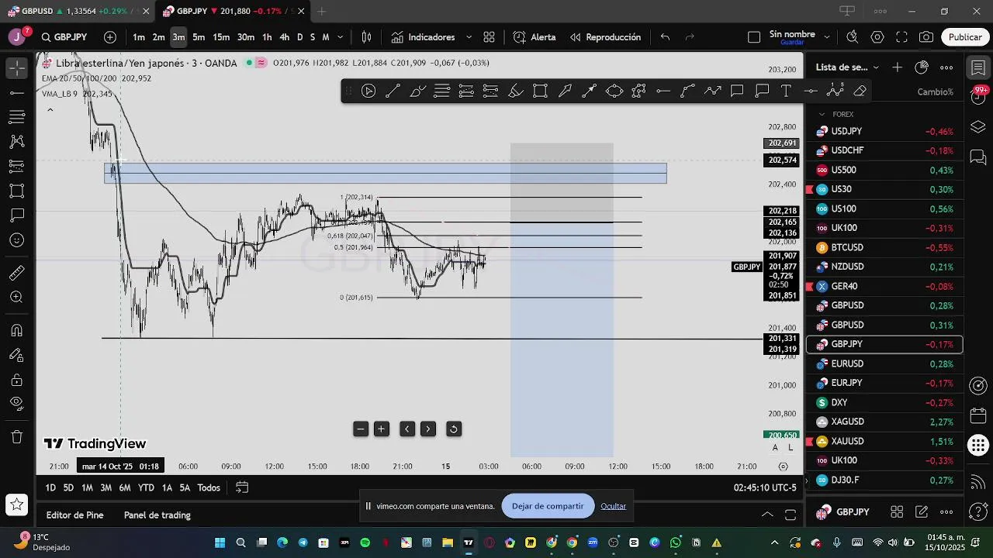Open the patterns tool group in sidebar
The image size is (993, 558).
click(16, 142)
